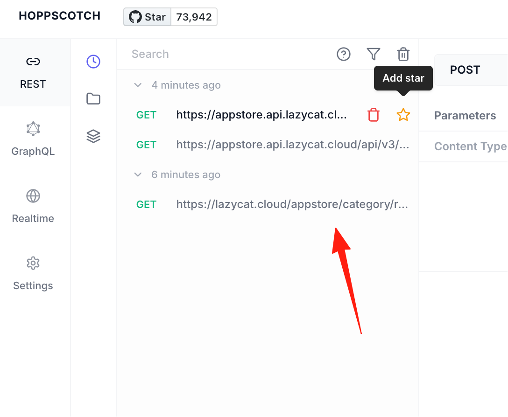Viewport: 508px width, 417px height.
Task: Select the Parameters tab
Action: (465, 116)
